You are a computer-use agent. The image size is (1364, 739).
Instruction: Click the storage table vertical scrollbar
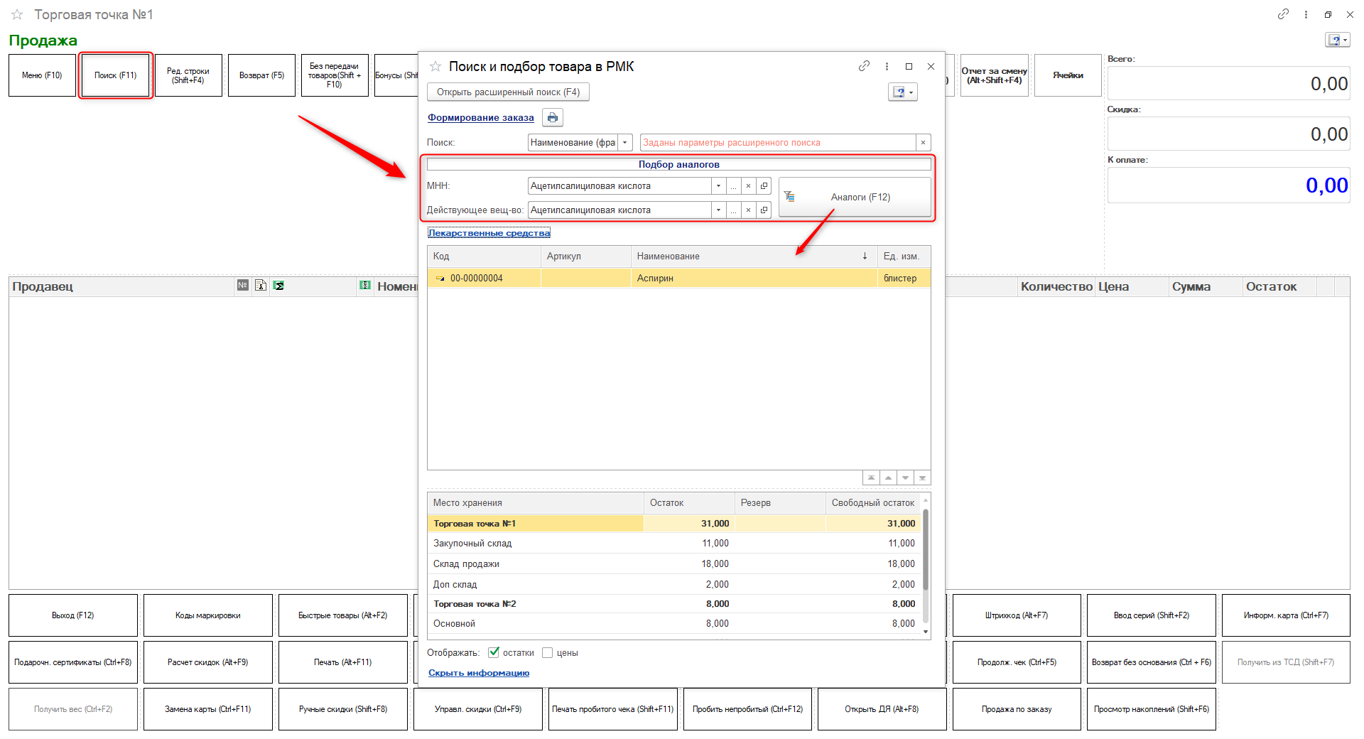926,549
